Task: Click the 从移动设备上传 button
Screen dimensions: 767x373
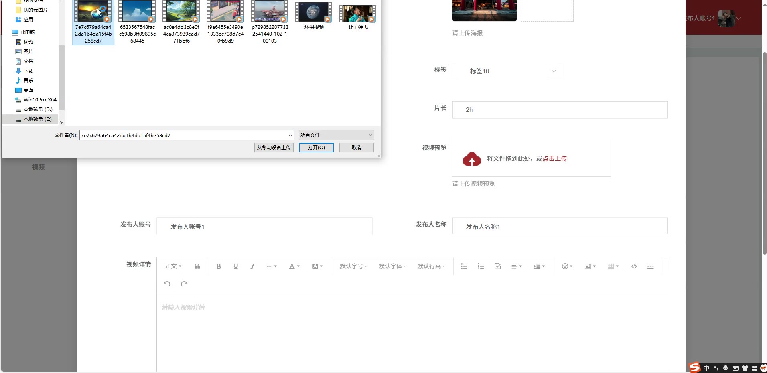Action: [274, 148]
